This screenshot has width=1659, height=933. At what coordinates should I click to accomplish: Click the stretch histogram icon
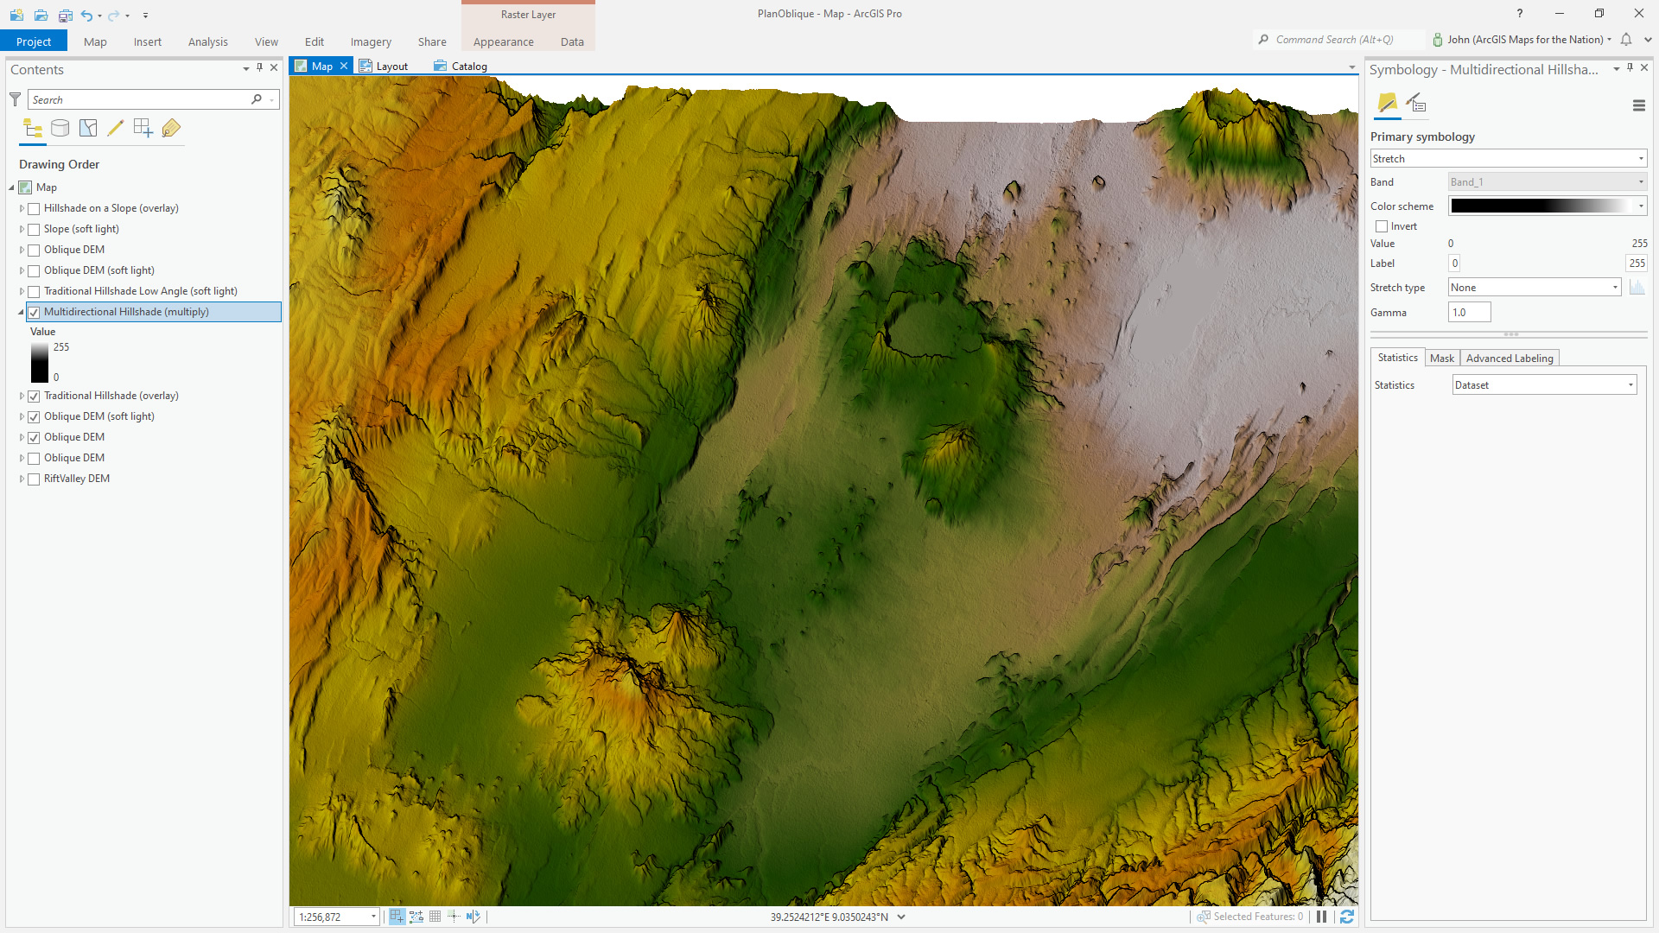coord(1637,288)
